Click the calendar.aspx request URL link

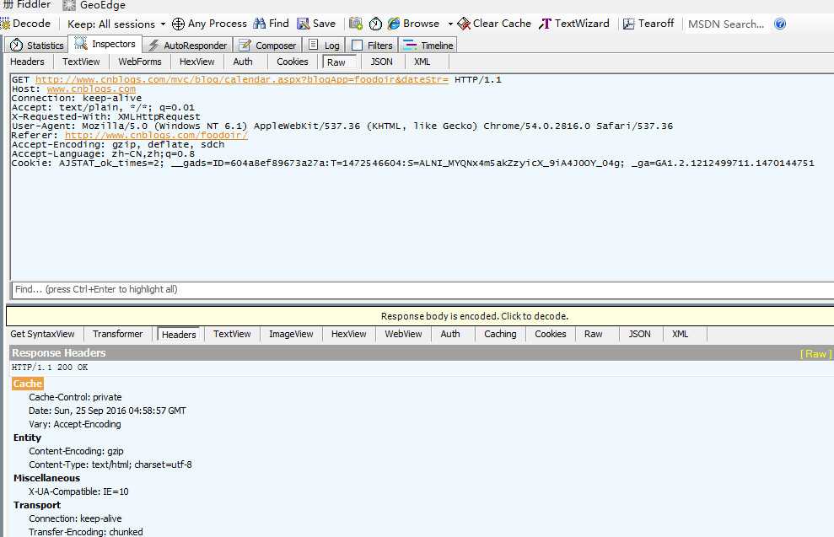coord(242,80)
